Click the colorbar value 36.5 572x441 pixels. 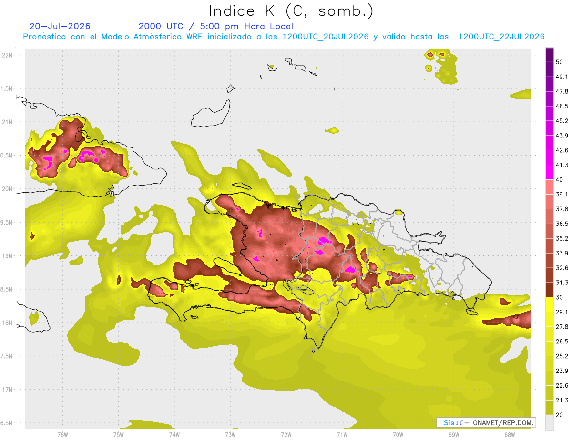click(x=562, y=224)
